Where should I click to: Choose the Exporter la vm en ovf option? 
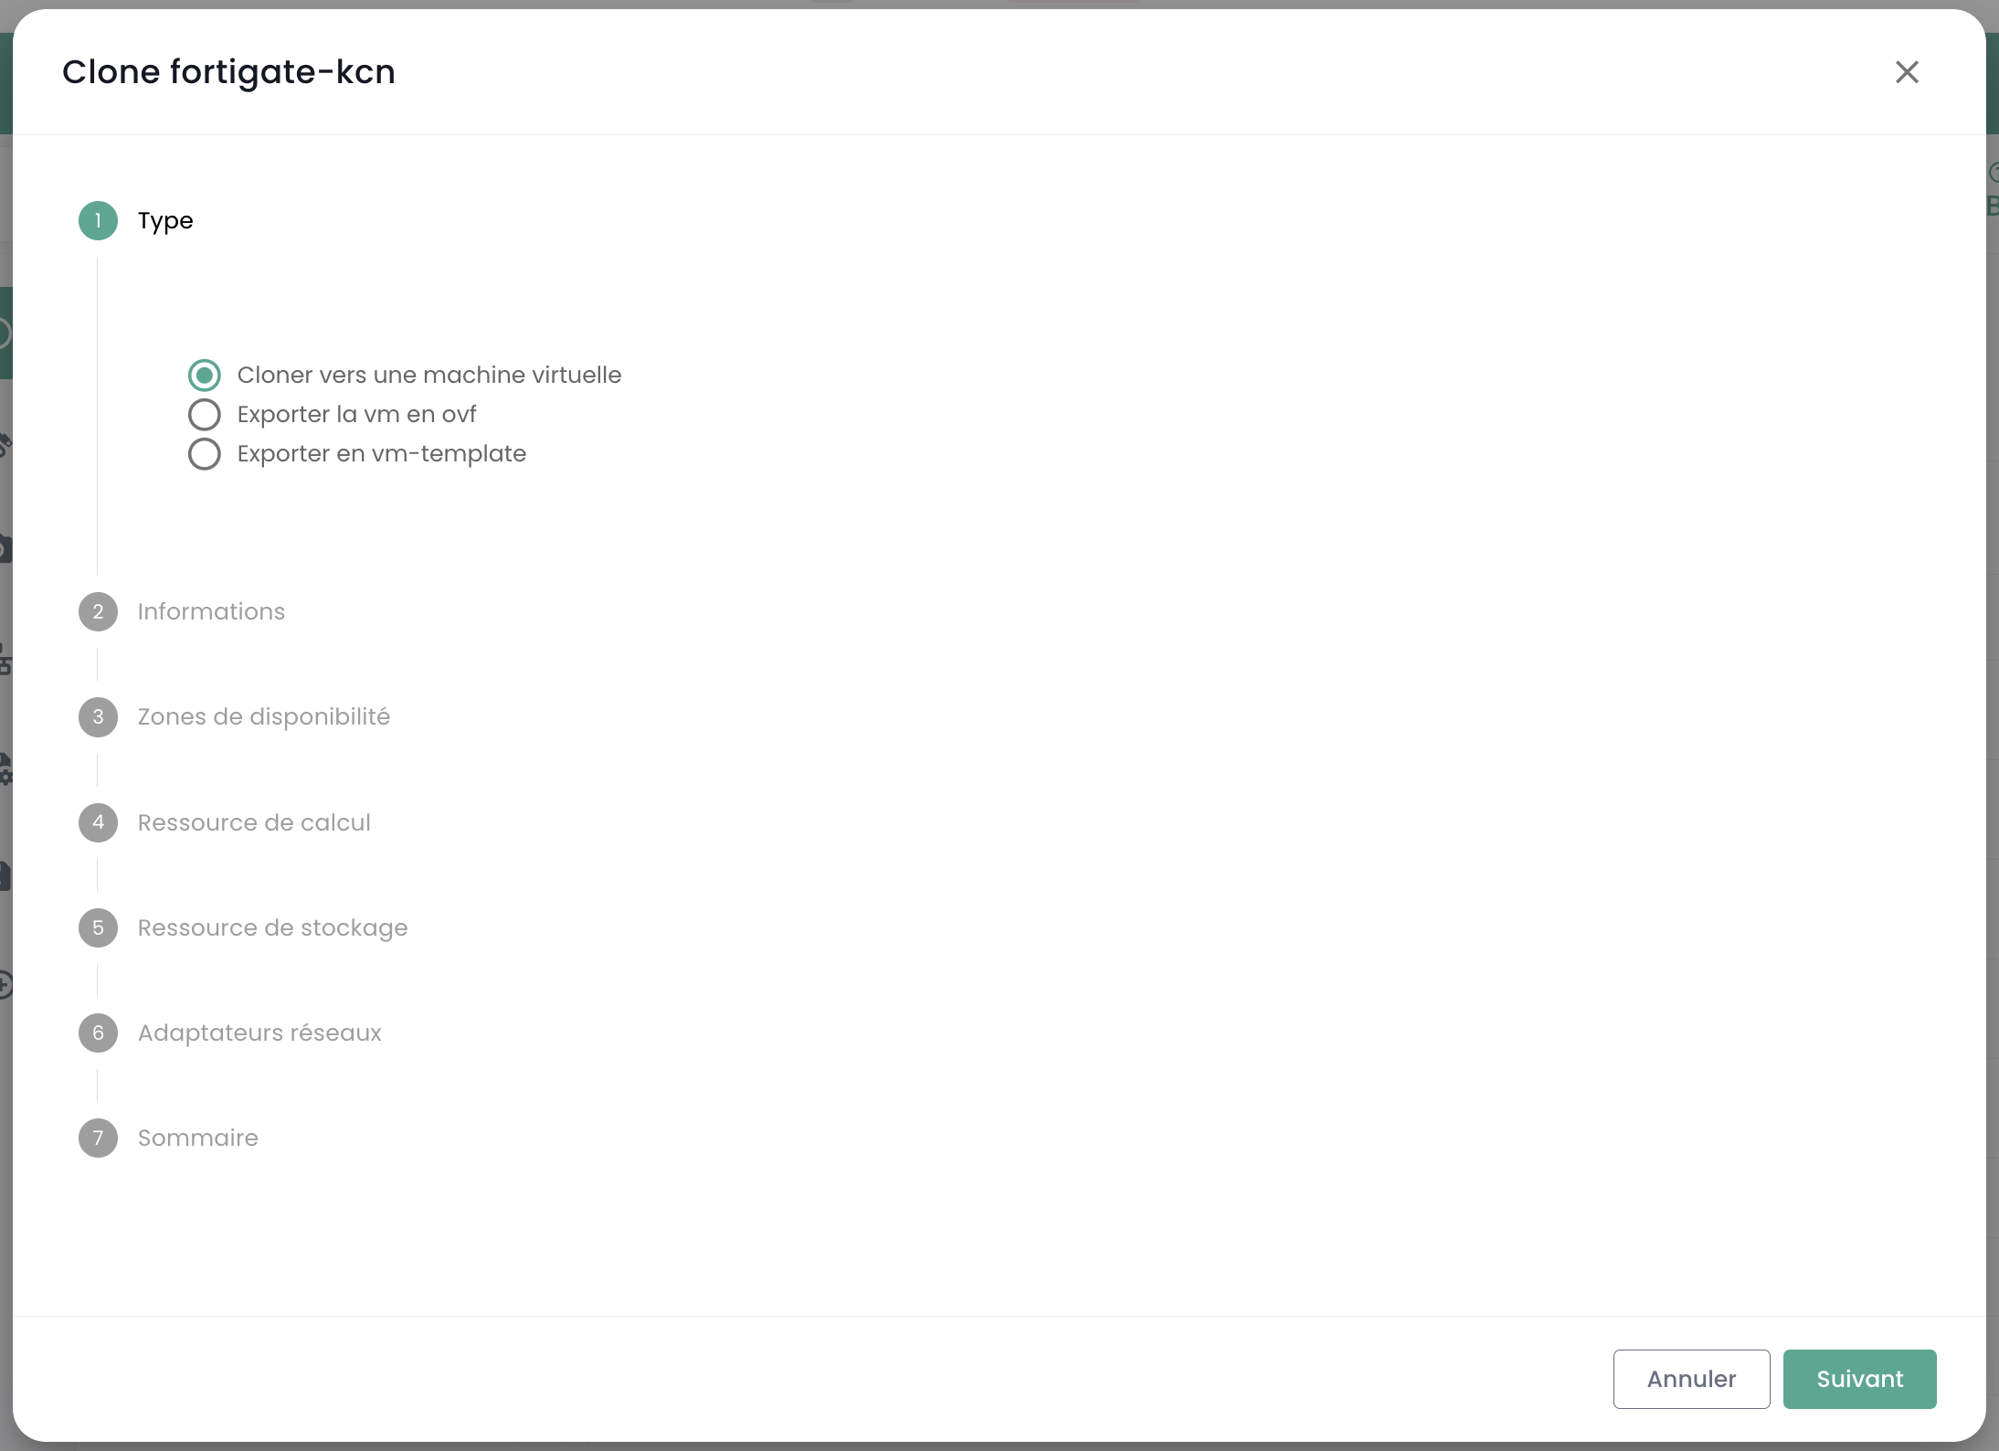click(x=205, y=415)
